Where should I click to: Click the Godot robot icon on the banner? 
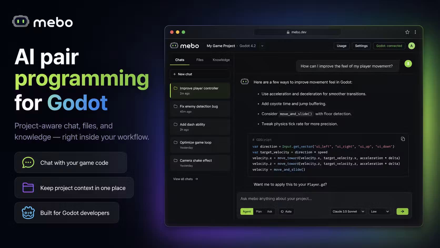click(28, 213)
